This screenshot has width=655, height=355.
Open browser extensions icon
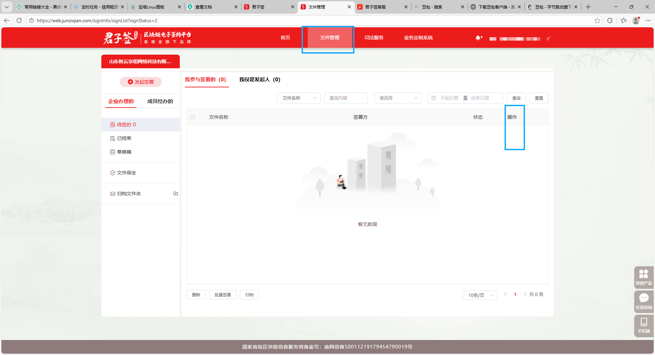(x=610, y=20)
